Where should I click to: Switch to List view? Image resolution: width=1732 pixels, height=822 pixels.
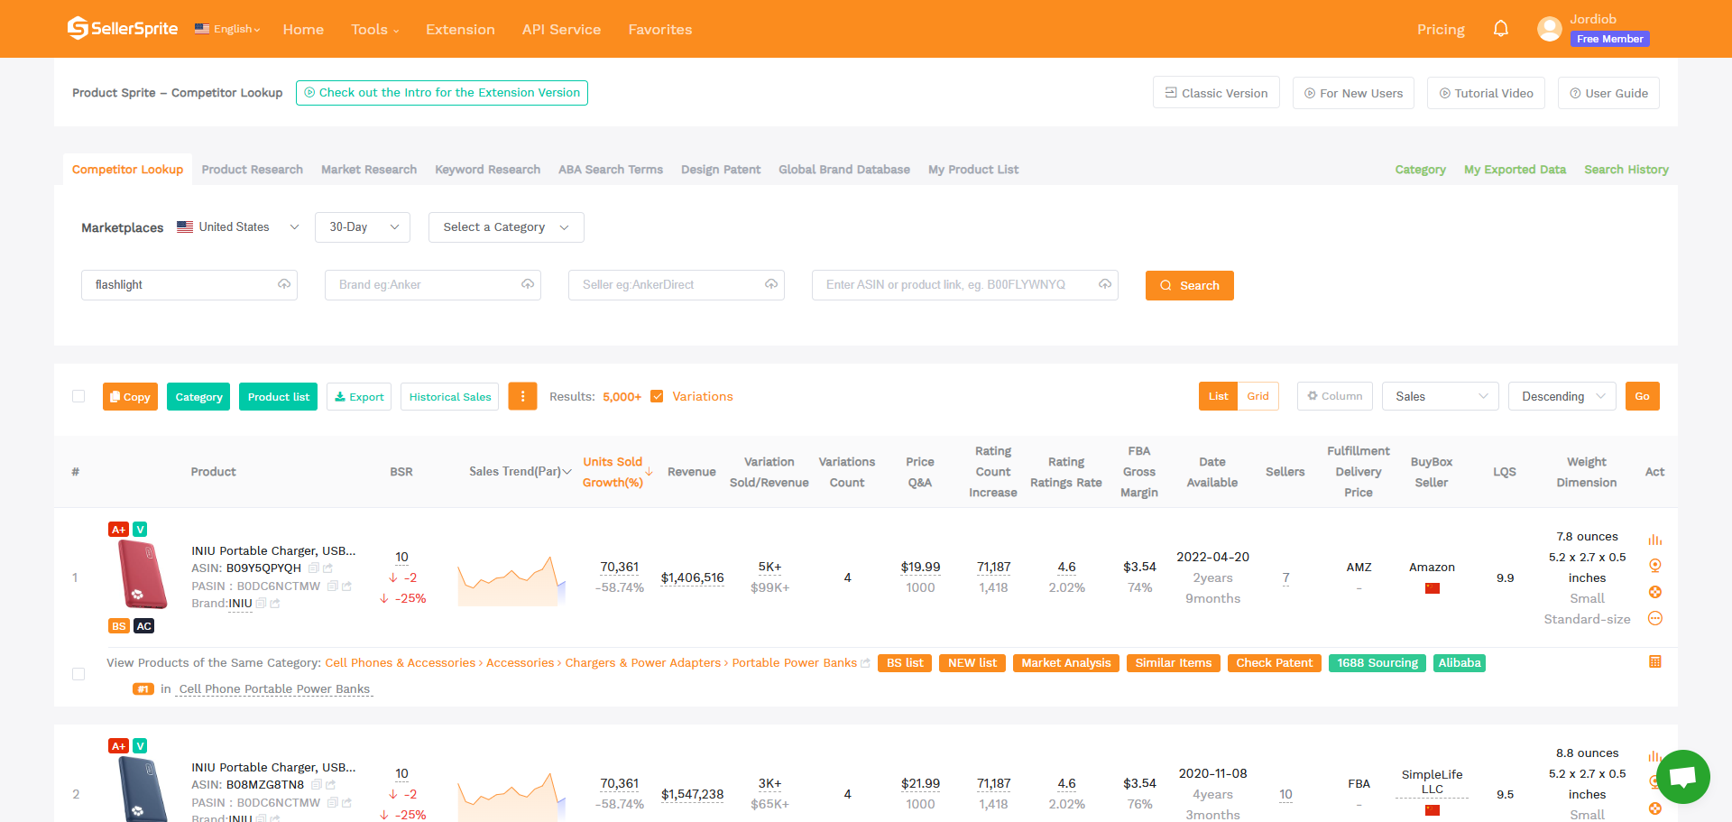point(1219,396)
